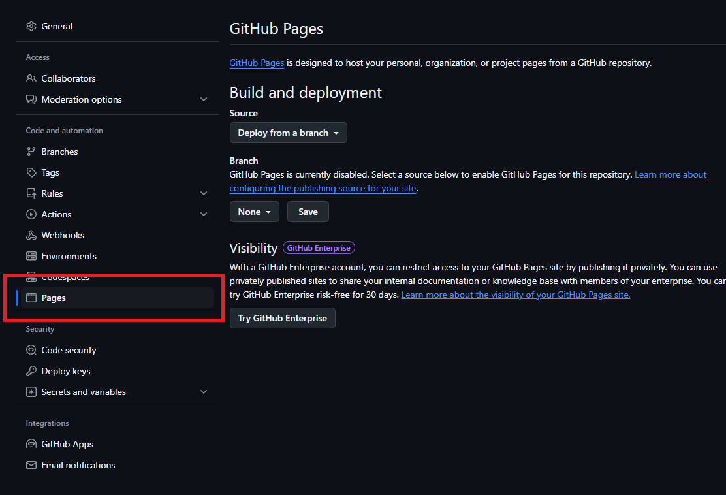
Task: Click the Environments server icon
Action: click(x=31, y=256)
